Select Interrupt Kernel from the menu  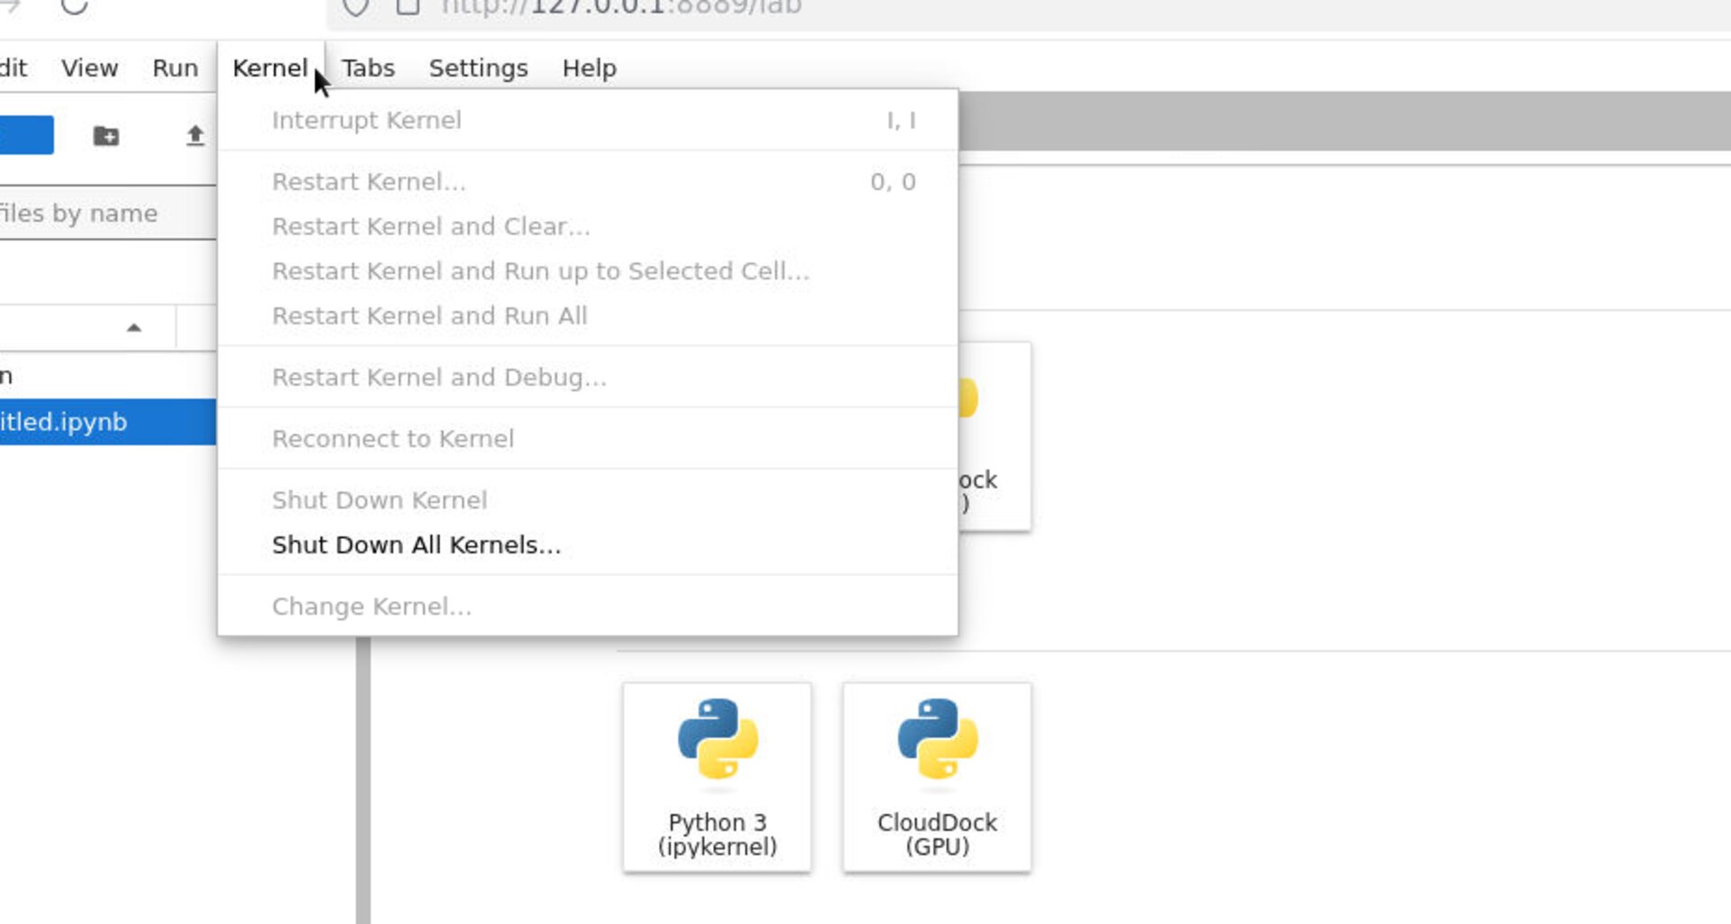point(366,120)
